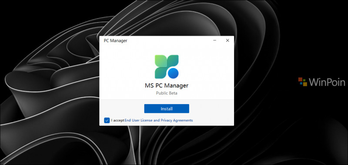Click the 'MS PC Manager' heading text
This screenshot has width=348, height=165.
tap(167, 85)
